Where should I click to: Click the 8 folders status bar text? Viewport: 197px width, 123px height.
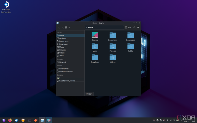pyautogui.click(x=89, y=94)
